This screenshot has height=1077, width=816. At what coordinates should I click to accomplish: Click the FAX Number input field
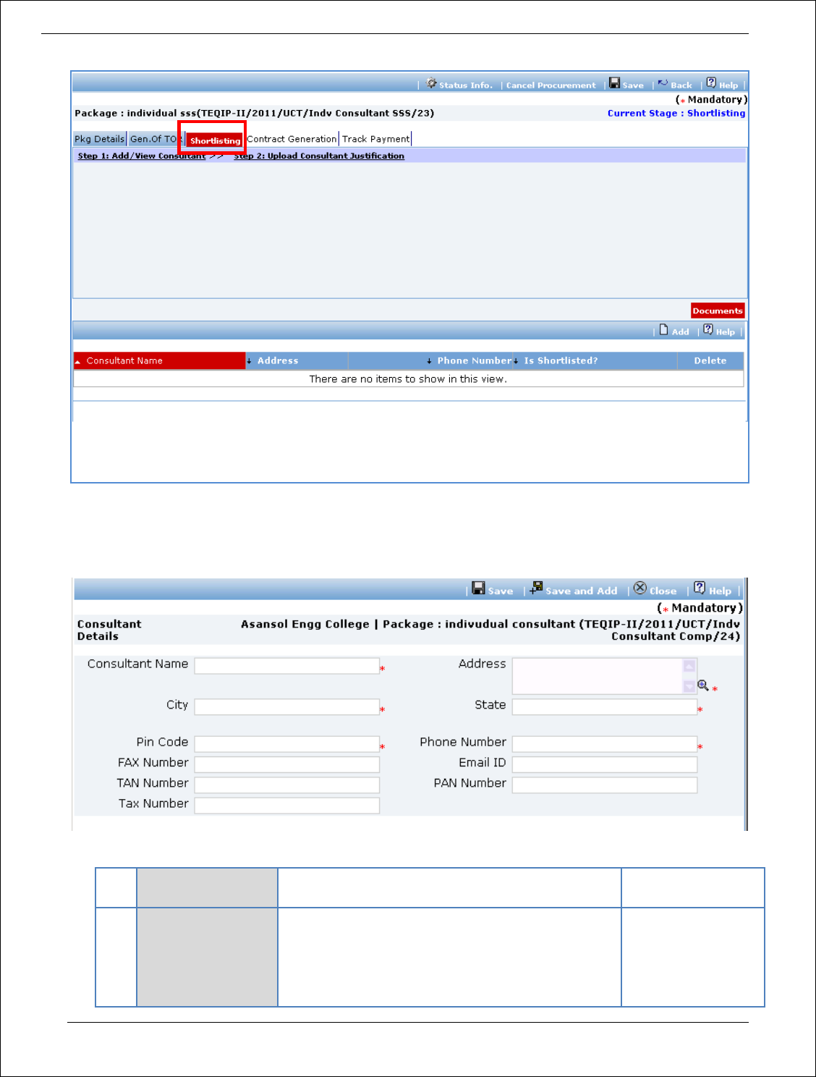coord(287,764)
